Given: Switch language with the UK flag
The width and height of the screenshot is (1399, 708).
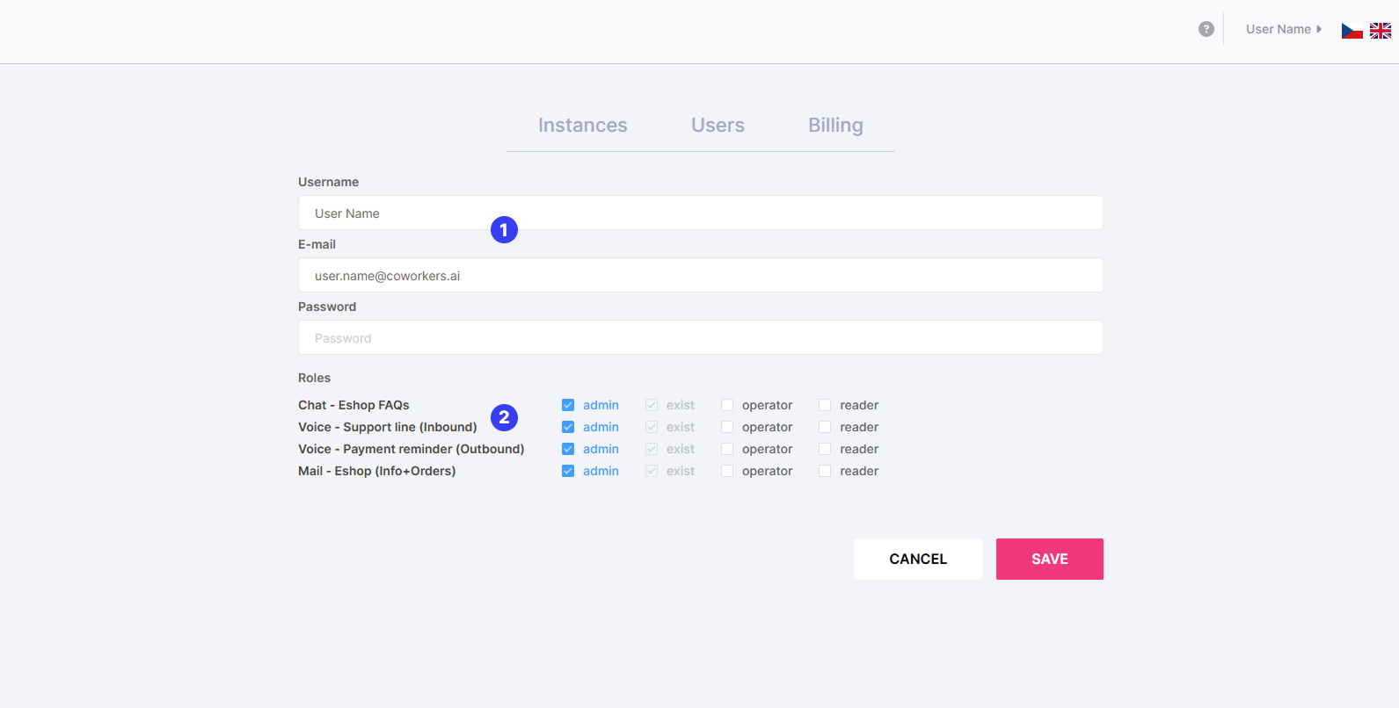Looking at the screenshot, I should [x=1381, y=31].
